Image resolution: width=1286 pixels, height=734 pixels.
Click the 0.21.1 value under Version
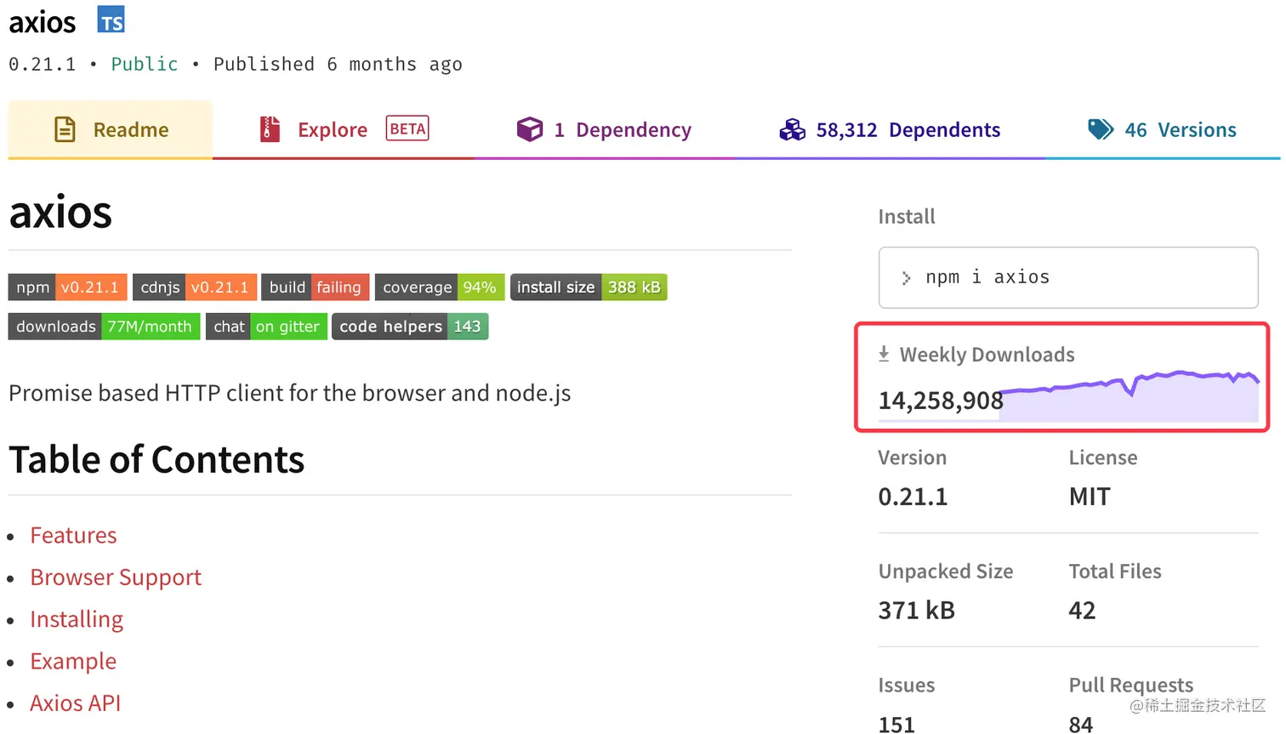913,497
